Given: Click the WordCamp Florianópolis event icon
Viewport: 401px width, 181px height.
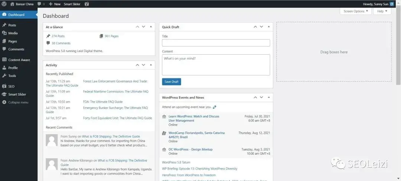Looking at the screenshot, I should click(x=164, y=133).
